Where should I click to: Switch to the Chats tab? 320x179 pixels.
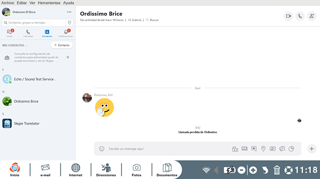pyautogui.click(x=9, y=33)
